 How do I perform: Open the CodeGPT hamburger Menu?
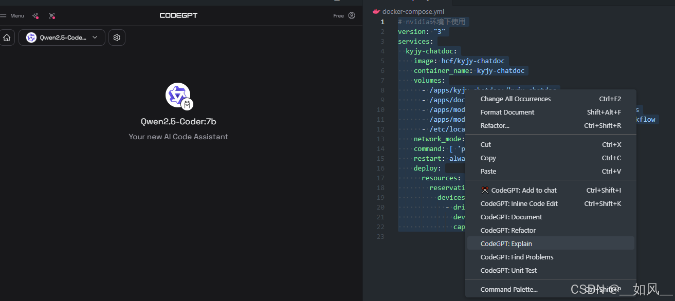pos(12,15)
